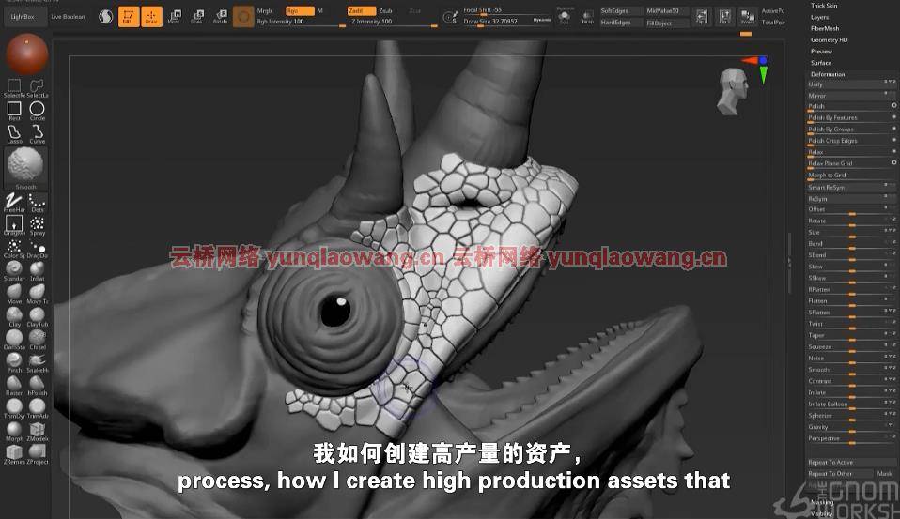Image resolution: width=900 pixels, height=519 pixels.
Task: Select the Pinch brush
Action: click(x=14, y=362)
